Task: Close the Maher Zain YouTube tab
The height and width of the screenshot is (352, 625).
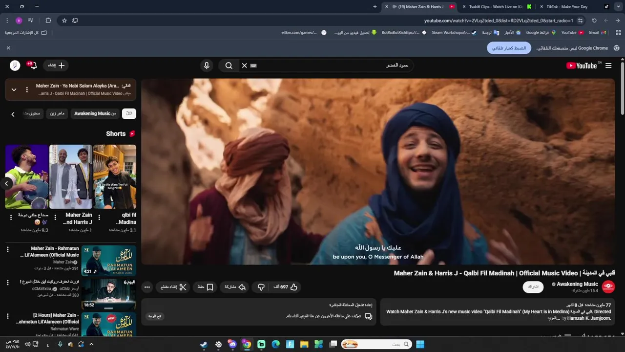Action: (x=387, y=7)
